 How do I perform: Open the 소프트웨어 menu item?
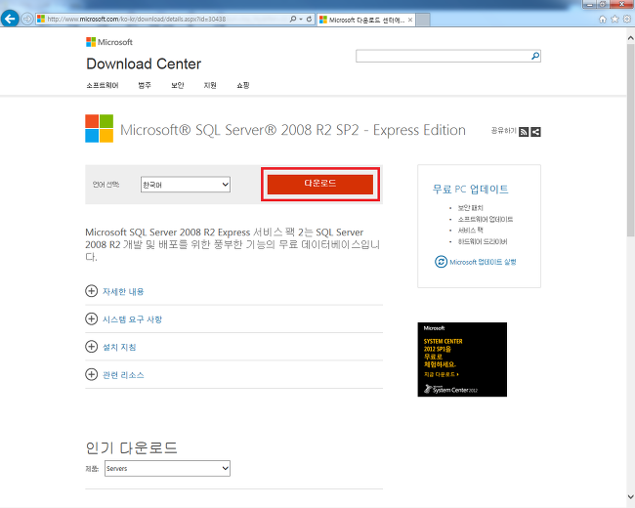(103, 85)
